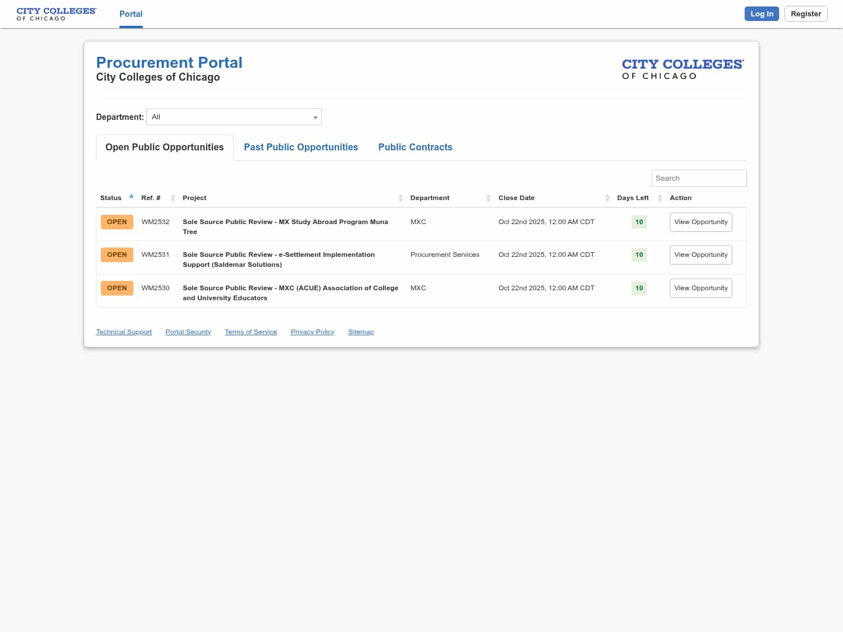The height and width of the screenshot is (632, 843).
Task: Sort by Ref. # column arrows
Action: [173, 198]
